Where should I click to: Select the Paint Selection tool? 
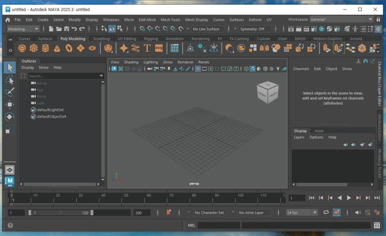click(10, 92)
